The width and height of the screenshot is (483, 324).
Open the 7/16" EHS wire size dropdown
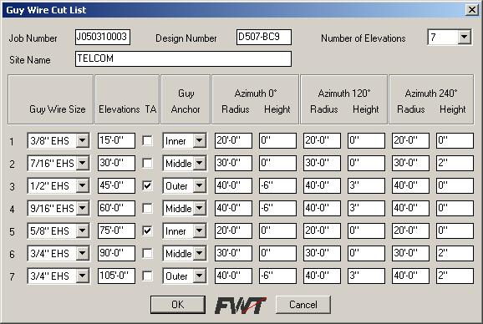[x=82, y=163]
